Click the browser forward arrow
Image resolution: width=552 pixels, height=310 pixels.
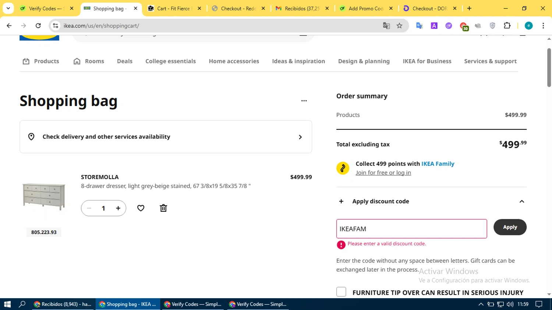[24, 25]
